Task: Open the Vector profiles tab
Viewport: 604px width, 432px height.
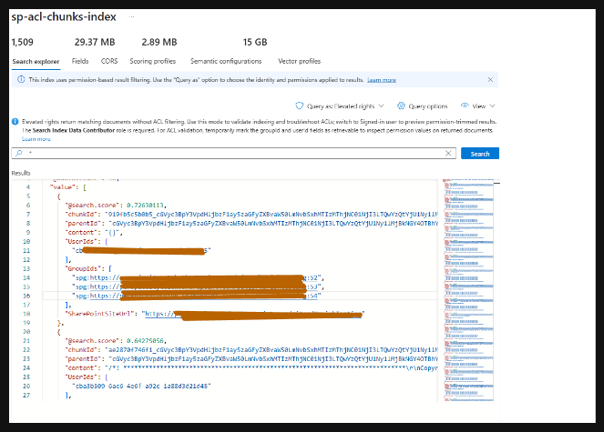Action: (300, 61)
